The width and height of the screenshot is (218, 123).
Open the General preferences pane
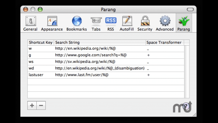(30, 23)
